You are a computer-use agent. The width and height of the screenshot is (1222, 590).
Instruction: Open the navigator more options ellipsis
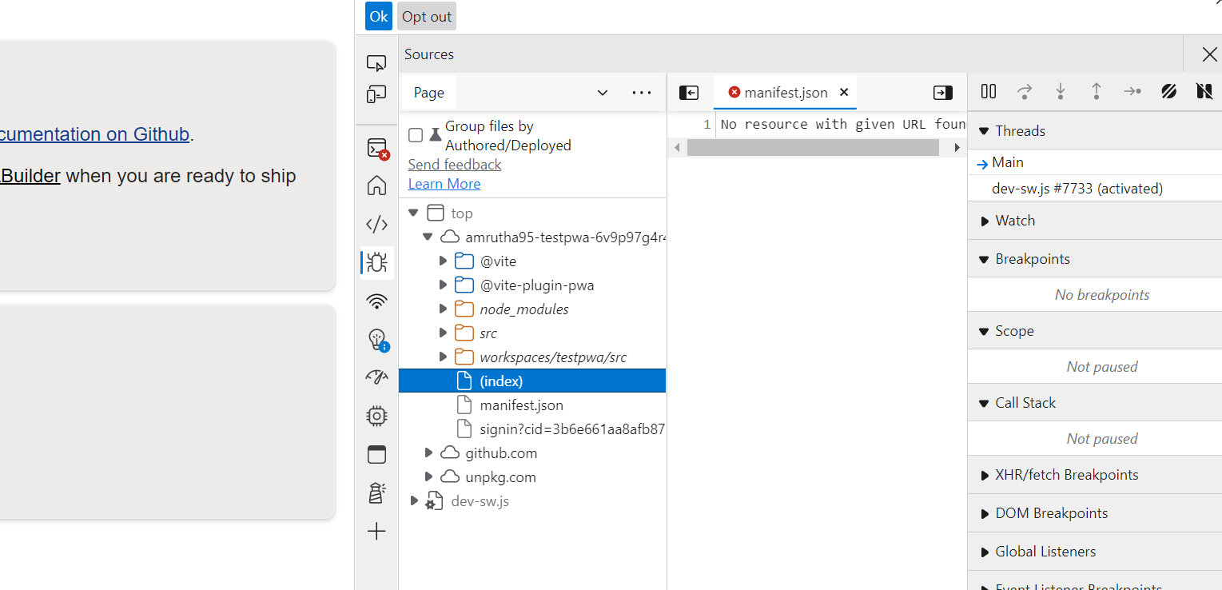click(x=642, y=93)
